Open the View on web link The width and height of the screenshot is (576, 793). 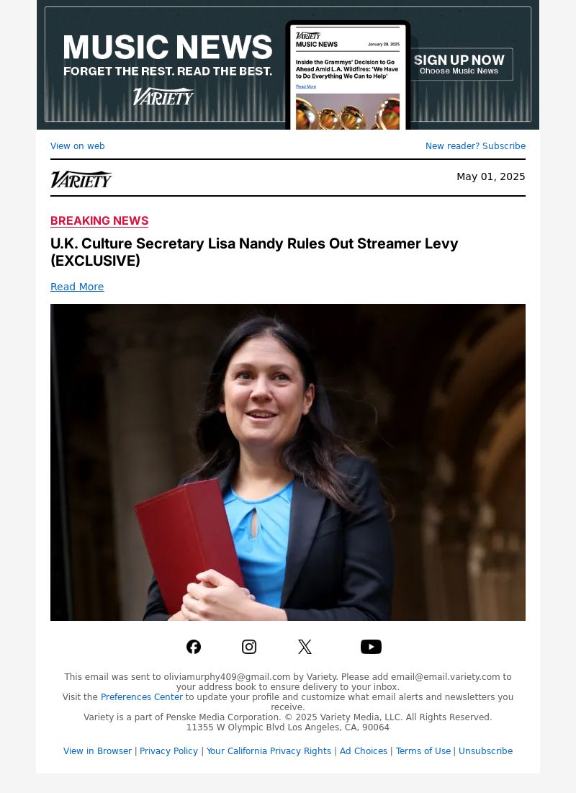(77, 145)
